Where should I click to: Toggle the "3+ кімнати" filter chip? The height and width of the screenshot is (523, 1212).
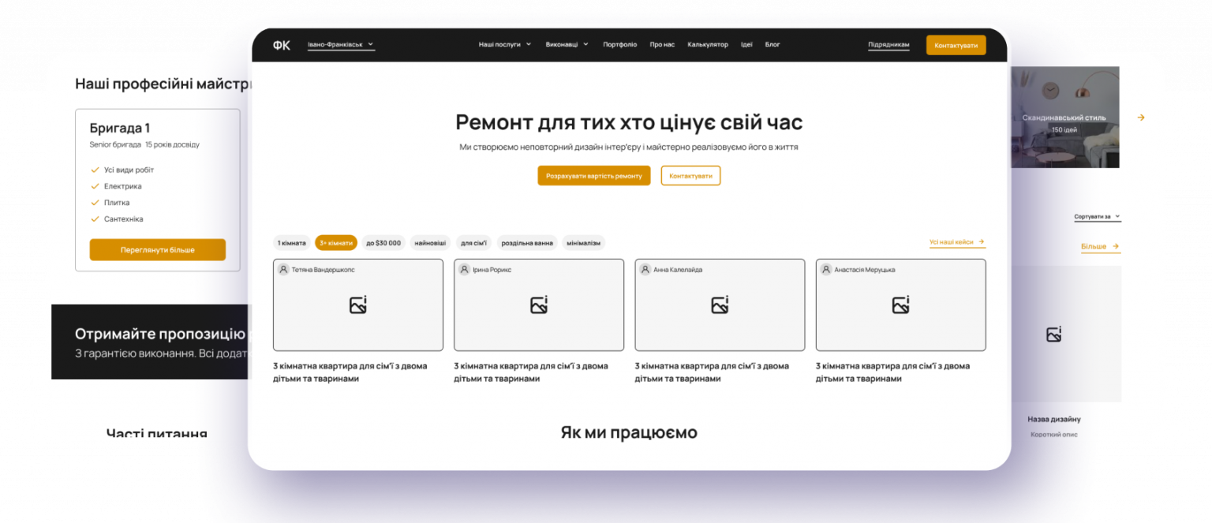click(x=336, y=243)
